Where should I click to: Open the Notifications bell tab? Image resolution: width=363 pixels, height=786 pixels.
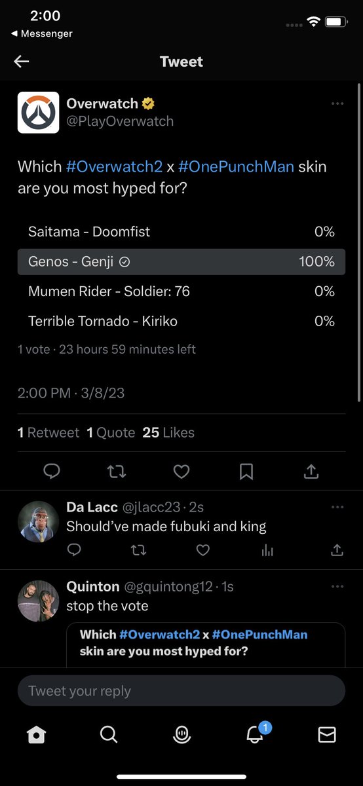tap(256, 734)
